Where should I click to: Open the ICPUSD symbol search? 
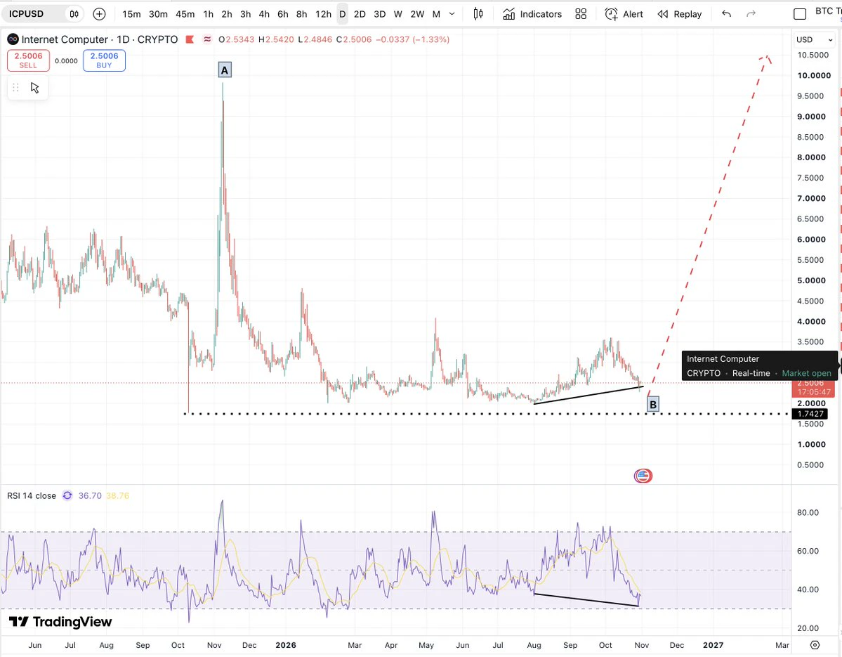tap(26, 14)
